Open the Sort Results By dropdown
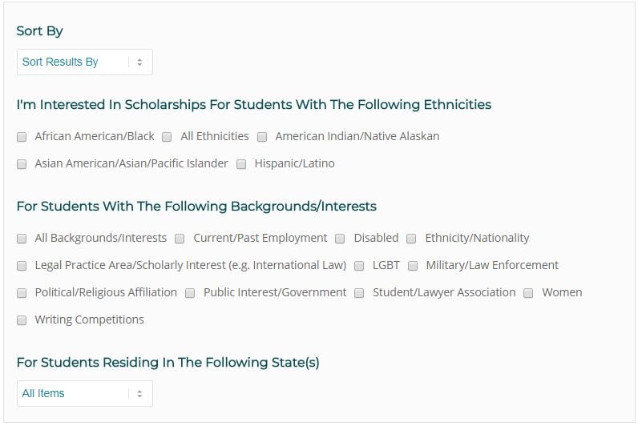638x426 pixels. coord(84,62)
